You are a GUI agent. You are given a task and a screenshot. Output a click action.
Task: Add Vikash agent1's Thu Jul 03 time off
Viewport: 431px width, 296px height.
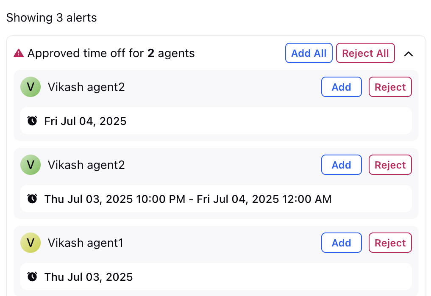342,243
